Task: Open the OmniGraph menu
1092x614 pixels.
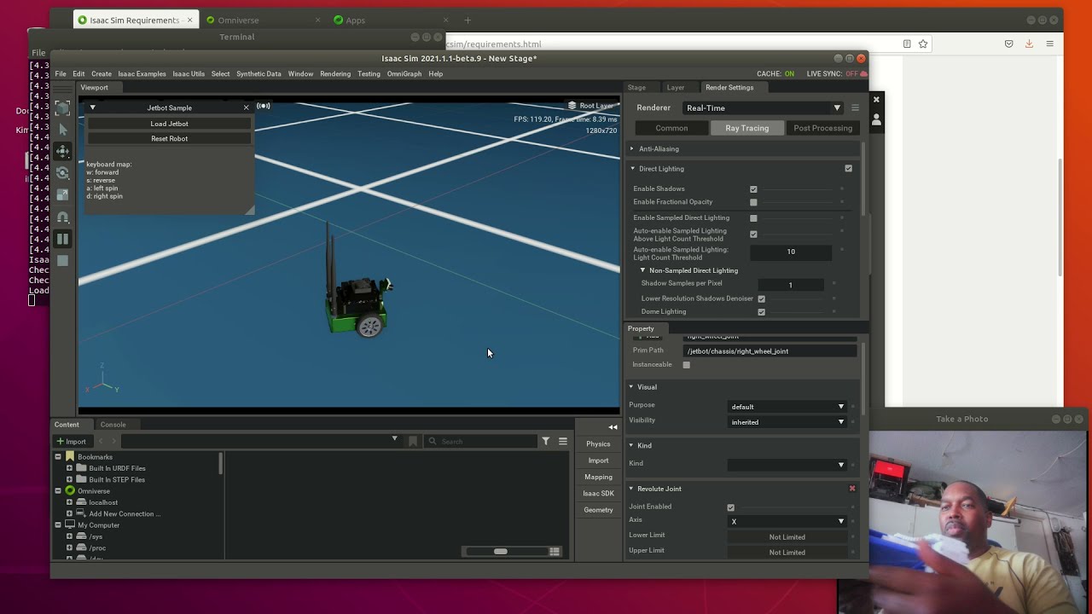Action: click(404, 74)
